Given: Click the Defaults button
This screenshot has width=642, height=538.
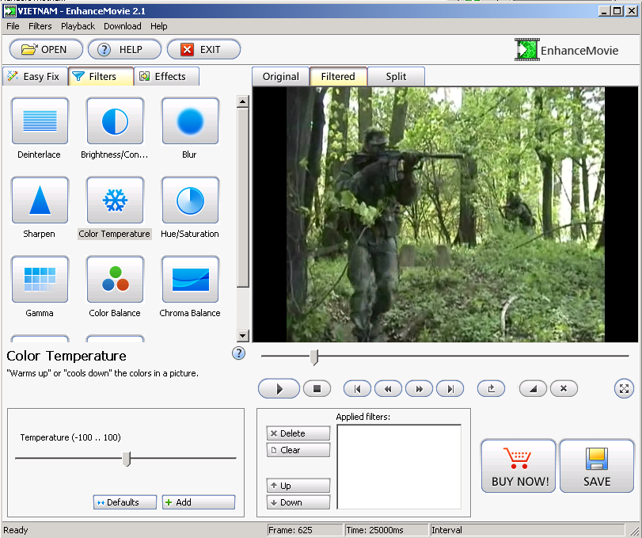Looking at the screenshot, I should (124, 502).
